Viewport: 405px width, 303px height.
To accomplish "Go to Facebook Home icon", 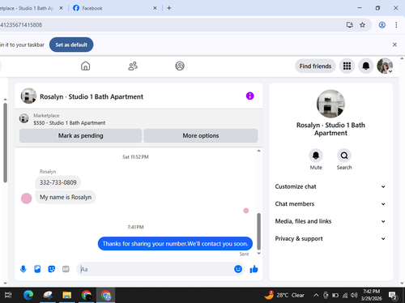I will (85, 66).
